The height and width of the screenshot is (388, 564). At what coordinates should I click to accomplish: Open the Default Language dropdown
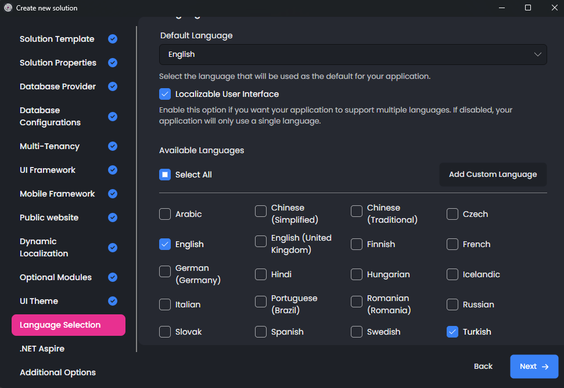(353, 55)
